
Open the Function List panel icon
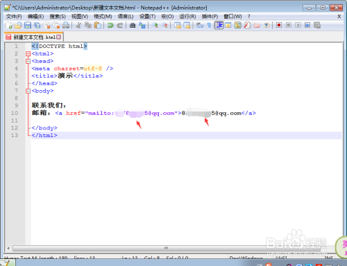tap(247, 25)
